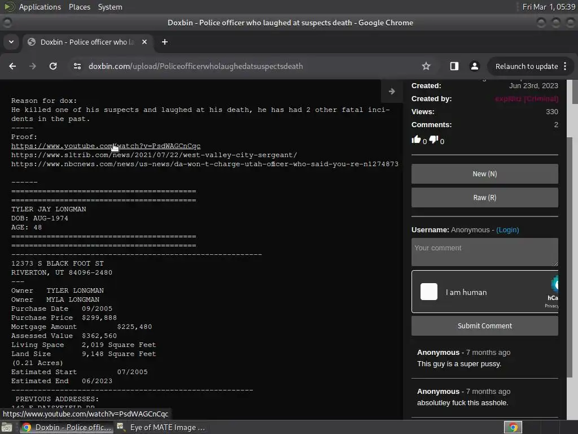The width and height of the screenshot is (578, 434).
Task: Open the YouTube proof link
Action: pos(106,146)
